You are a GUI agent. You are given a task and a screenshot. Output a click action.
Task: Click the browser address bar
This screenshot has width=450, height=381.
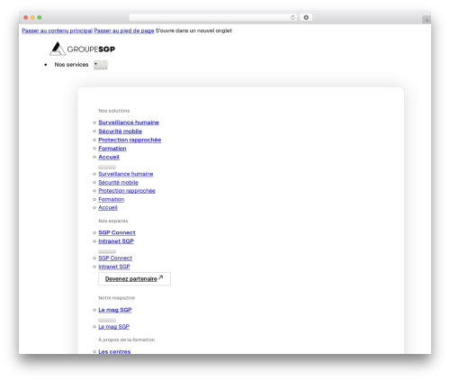[213, 18]
